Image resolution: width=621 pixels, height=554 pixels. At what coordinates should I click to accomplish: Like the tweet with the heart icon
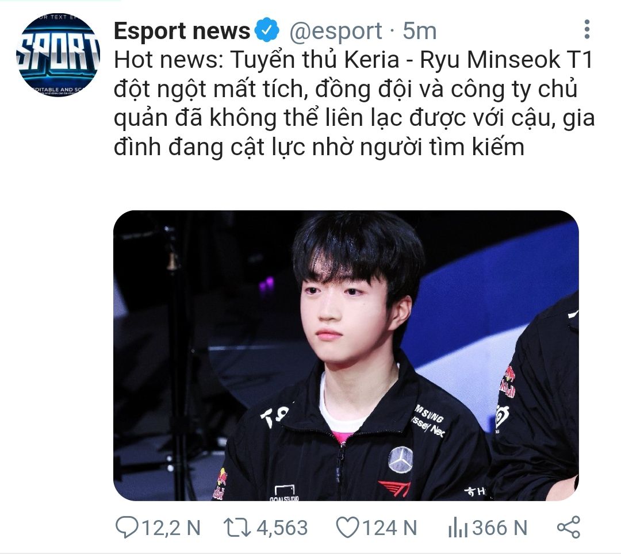point(347,528)
